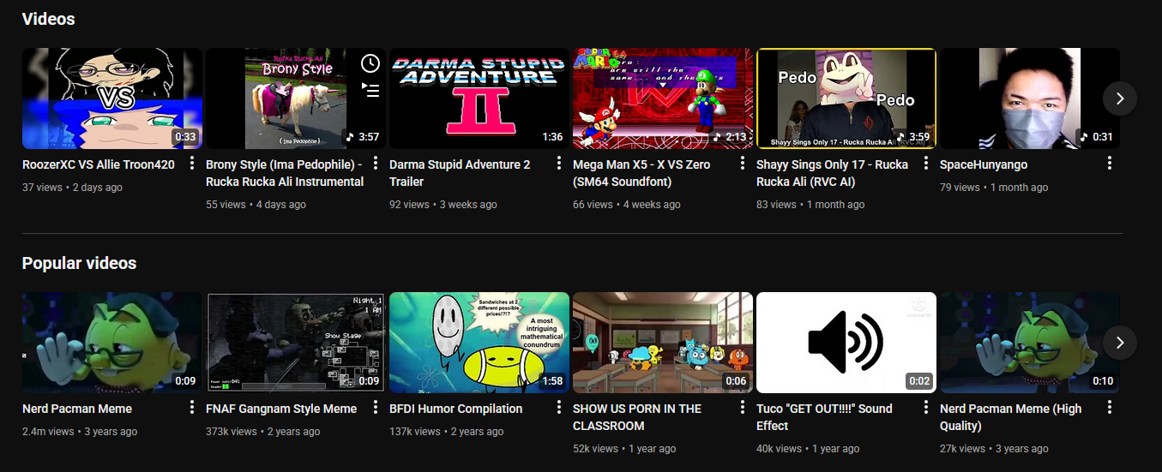
Task: Click the 1:58 duration badge on BFDI thumbnail
Action: coord(552,381)
